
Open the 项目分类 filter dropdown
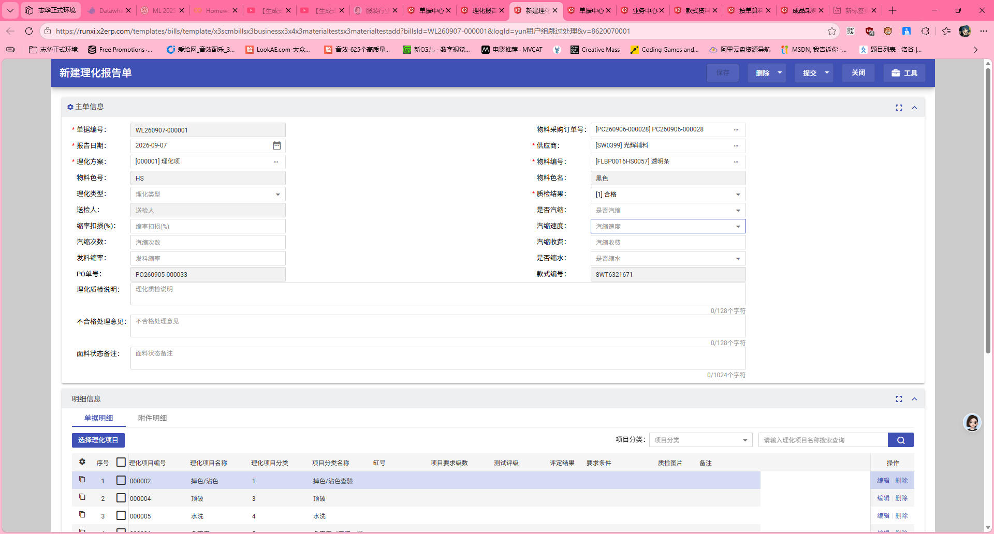[x=701, y=440]
